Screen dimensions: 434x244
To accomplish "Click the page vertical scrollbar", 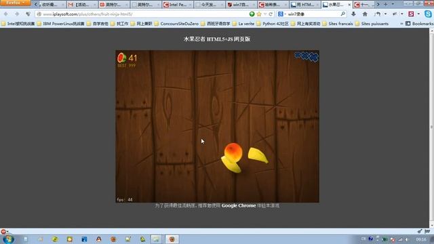I will click(x=431, y=127).
